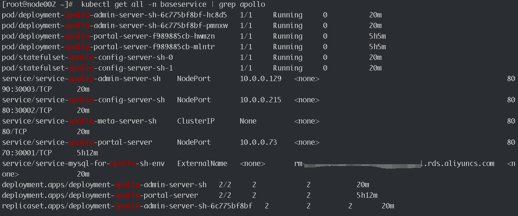Select service-apollo-meta-server-sh service name
This screenshot has width=518, height=216.
click(79, 121)
